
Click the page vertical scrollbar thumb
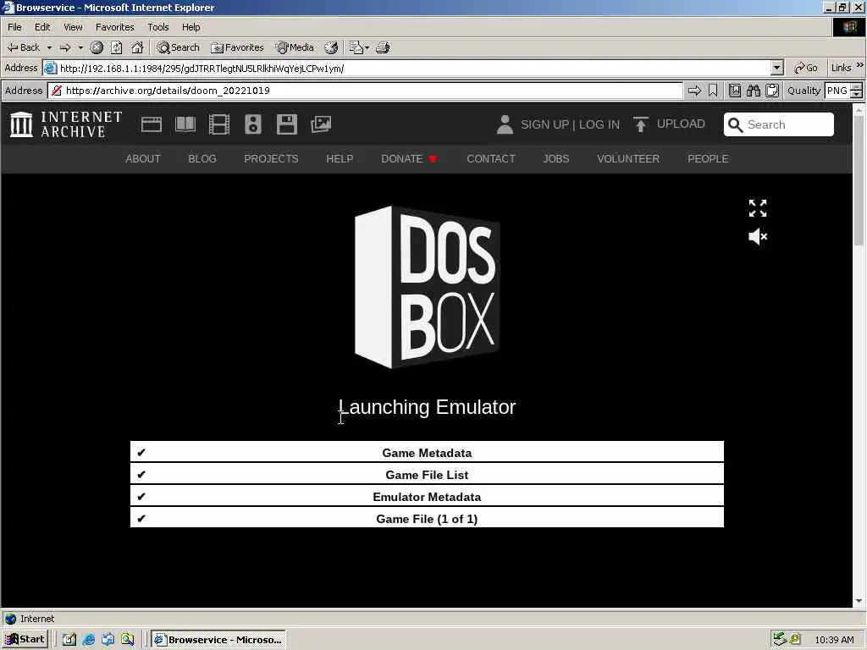click(x=859, y=181)
